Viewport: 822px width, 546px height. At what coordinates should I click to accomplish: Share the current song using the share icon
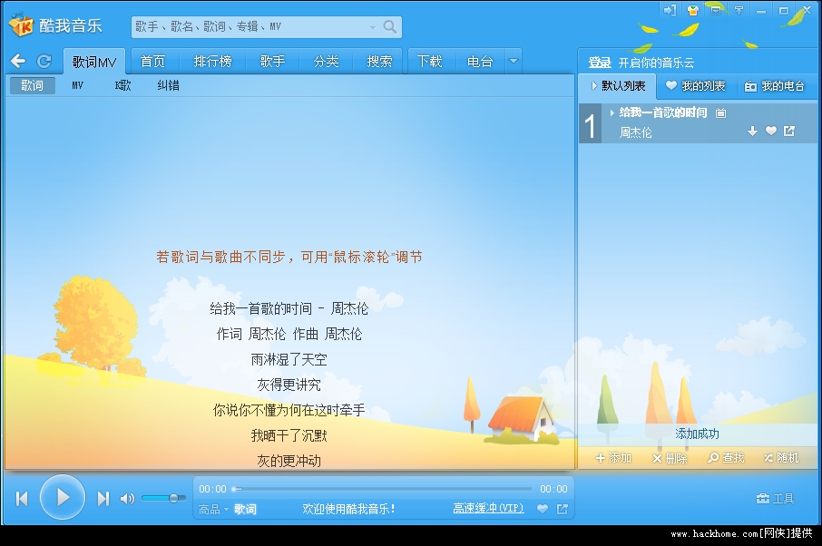pyautogui.click(x=790, y=131)
